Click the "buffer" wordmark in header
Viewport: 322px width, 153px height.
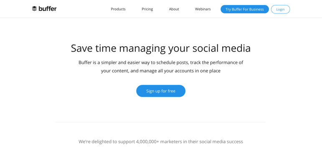[x=48, y=9]
